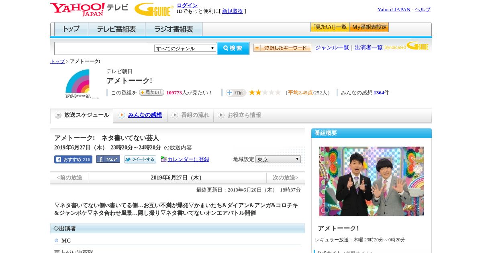Open the My番組表設定 button
The height and width of the screenshot is (253, 482).
click(369, 27)
